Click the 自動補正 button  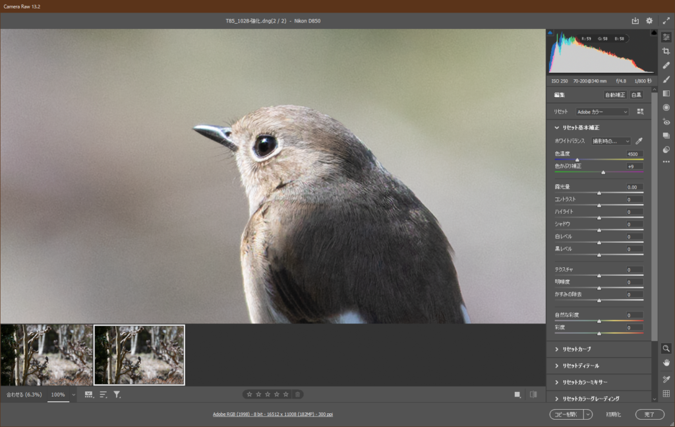point(616,95)
